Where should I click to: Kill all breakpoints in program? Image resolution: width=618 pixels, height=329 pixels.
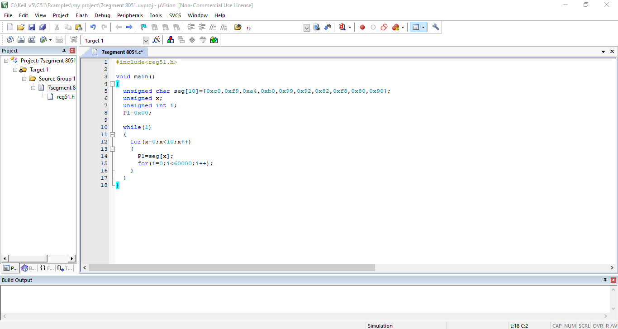point(395,27)
